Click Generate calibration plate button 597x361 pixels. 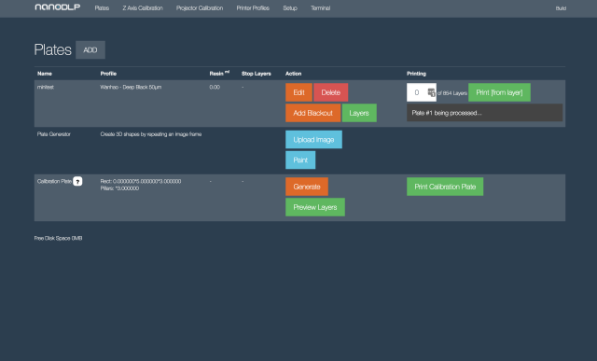tap(307, 187)
